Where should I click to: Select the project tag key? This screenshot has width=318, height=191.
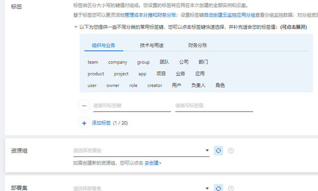121,74
